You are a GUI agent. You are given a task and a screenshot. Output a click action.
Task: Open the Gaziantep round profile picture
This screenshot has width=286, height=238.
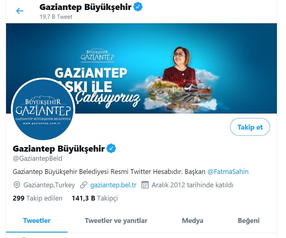[x=43, y=109]
